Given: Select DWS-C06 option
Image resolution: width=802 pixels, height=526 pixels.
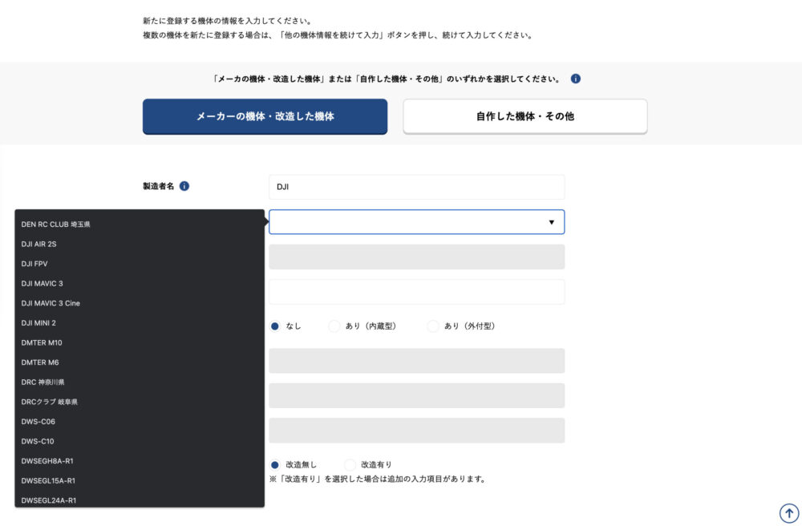Looking at the screenshot, I should click(x=140, y=422).
